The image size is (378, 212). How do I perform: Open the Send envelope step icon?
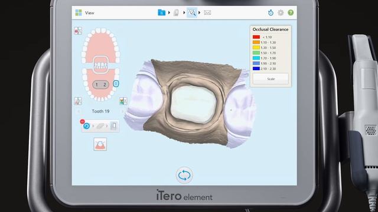tap(207, 12)
